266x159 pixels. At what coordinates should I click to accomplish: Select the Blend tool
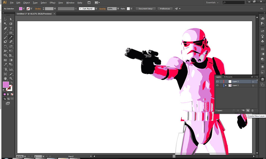coord(11,64)
